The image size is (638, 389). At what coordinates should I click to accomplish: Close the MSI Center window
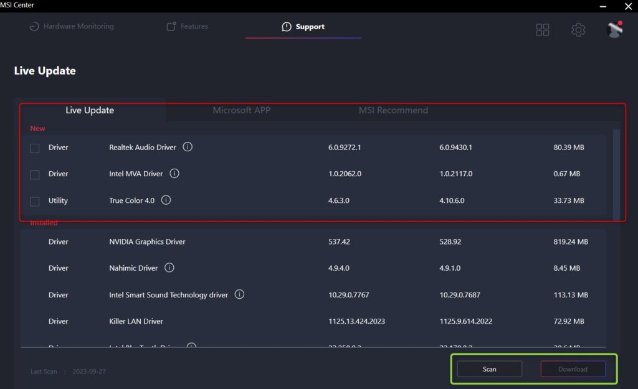click(x=628, y=6)
